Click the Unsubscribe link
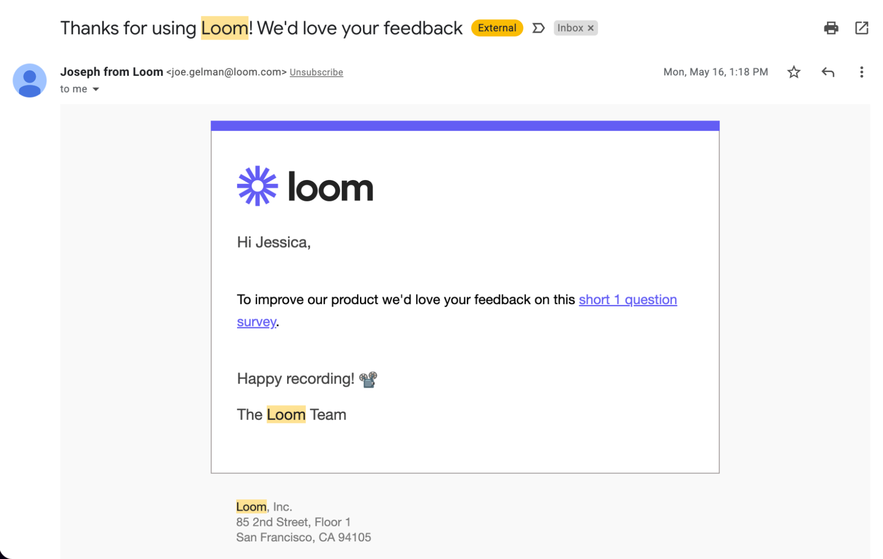 [316, 72]
